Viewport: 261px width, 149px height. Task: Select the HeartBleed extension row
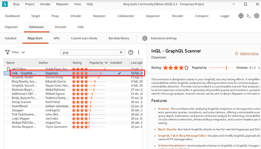click(73, 106)
